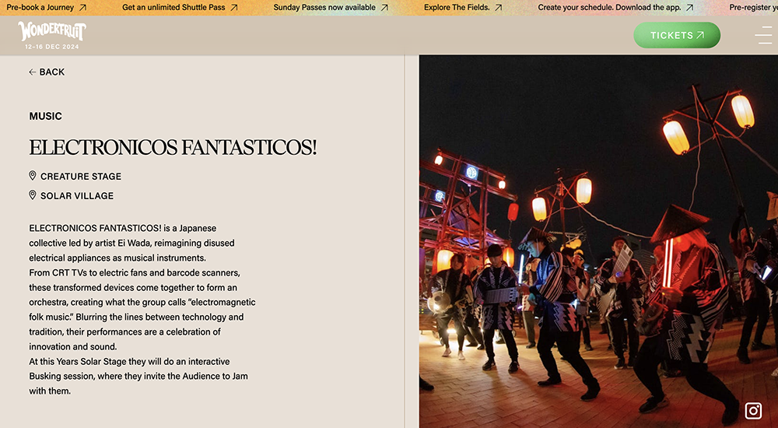Click the arrow icon after Download the app
This screenshot has width=778, height=428.
pyautogui.click(x=689, y=8)
